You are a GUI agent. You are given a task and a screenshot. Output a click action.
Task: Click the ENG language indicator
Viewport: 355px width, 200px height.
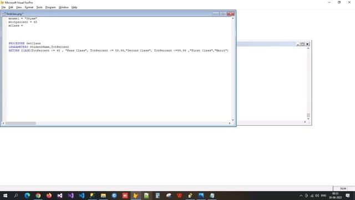coord(323,196)
